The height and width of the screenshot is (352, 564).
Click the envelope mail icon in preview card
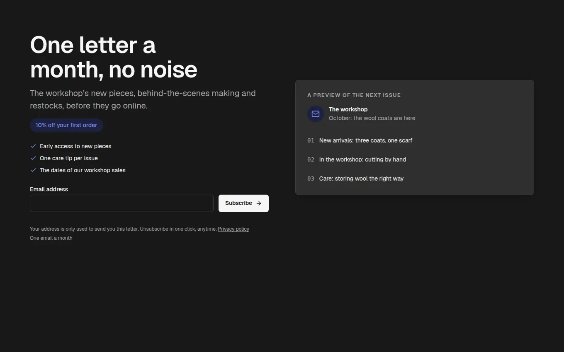coord(316,114)
